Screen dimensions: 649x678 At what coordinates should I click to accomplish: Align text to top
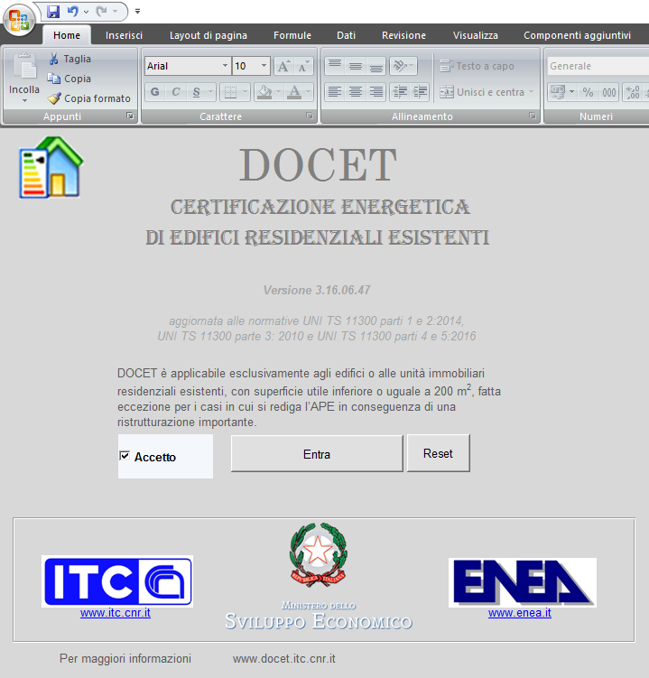tap(335, 66)
